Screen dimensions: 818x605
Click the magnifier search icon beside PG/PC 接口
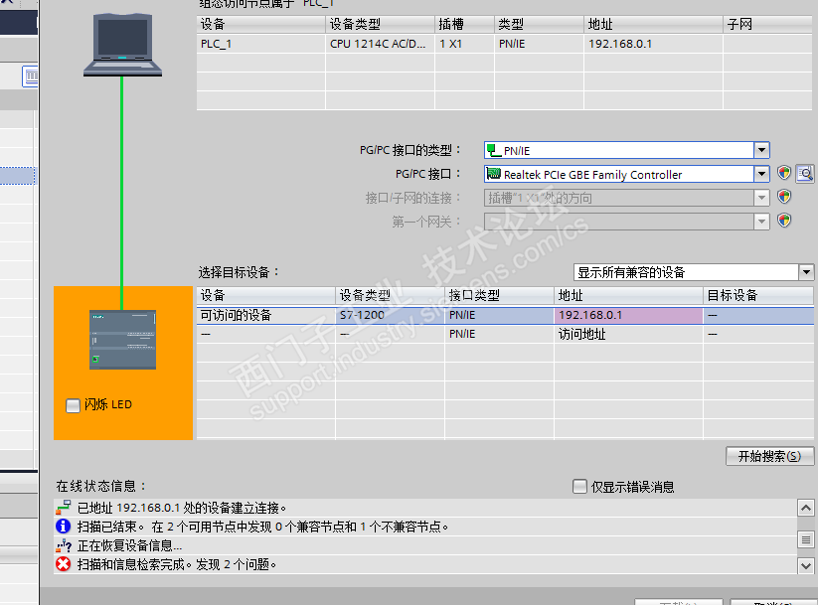click(805, 173)
